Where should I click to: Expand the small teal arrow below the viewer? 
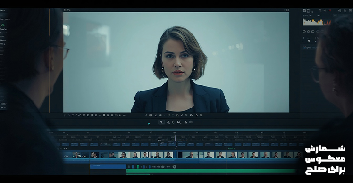[x=149, y=124]
